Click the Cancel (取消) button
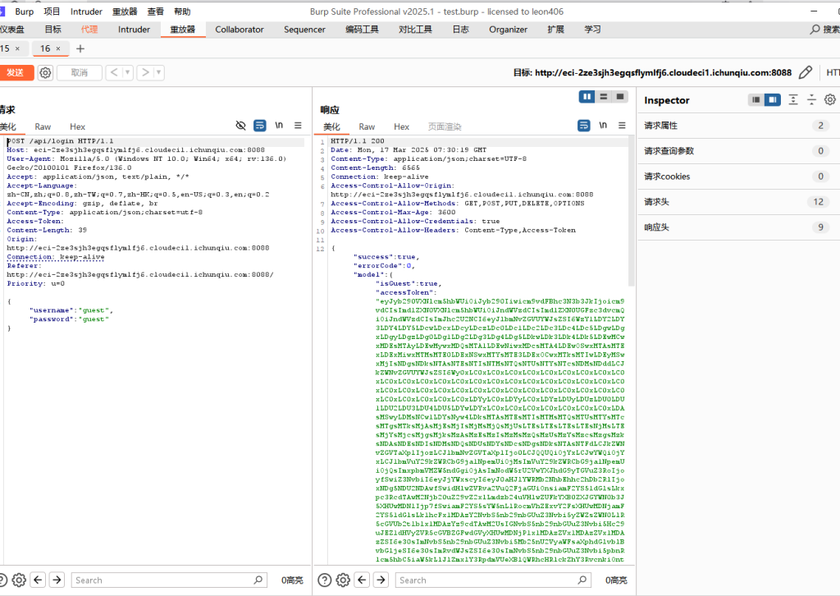The height and width of the screenshot is (596, 840). pos(80,73)
